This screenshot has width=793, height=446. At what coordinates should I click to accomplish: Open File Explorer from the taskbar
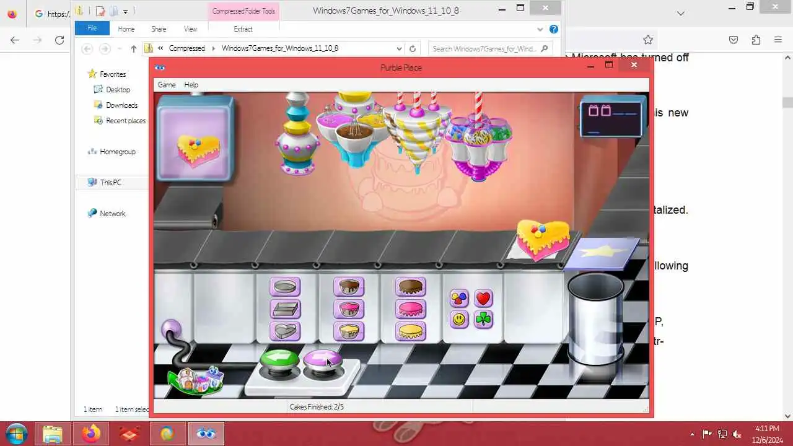[53, 434]
